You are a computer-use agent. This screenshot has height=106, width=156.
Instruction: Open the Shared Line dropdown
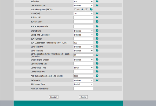[83, 31]
